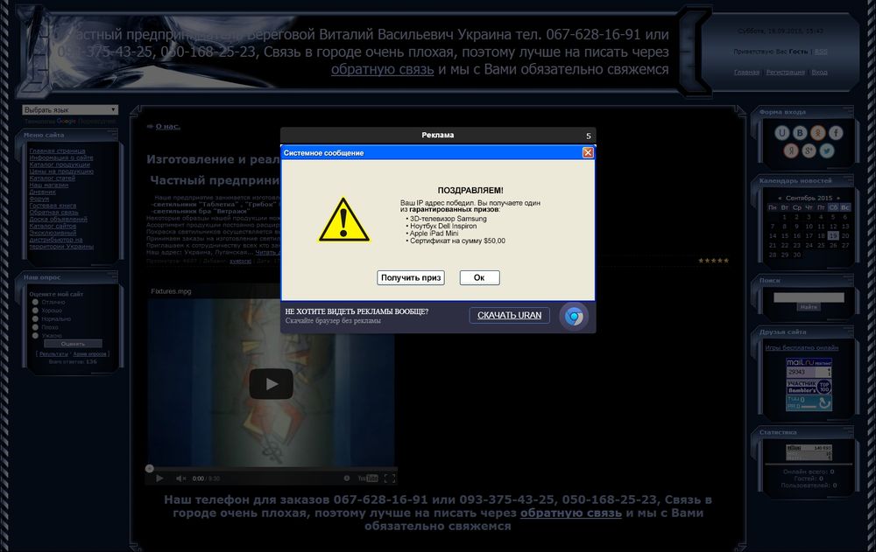The image size is (876, 552).
Task: Go to previous month in the calendar
Action: (780, 198)
